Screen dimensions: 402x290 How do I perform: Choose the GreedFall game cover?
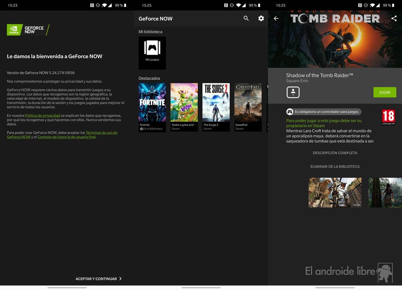pos(248,107)
